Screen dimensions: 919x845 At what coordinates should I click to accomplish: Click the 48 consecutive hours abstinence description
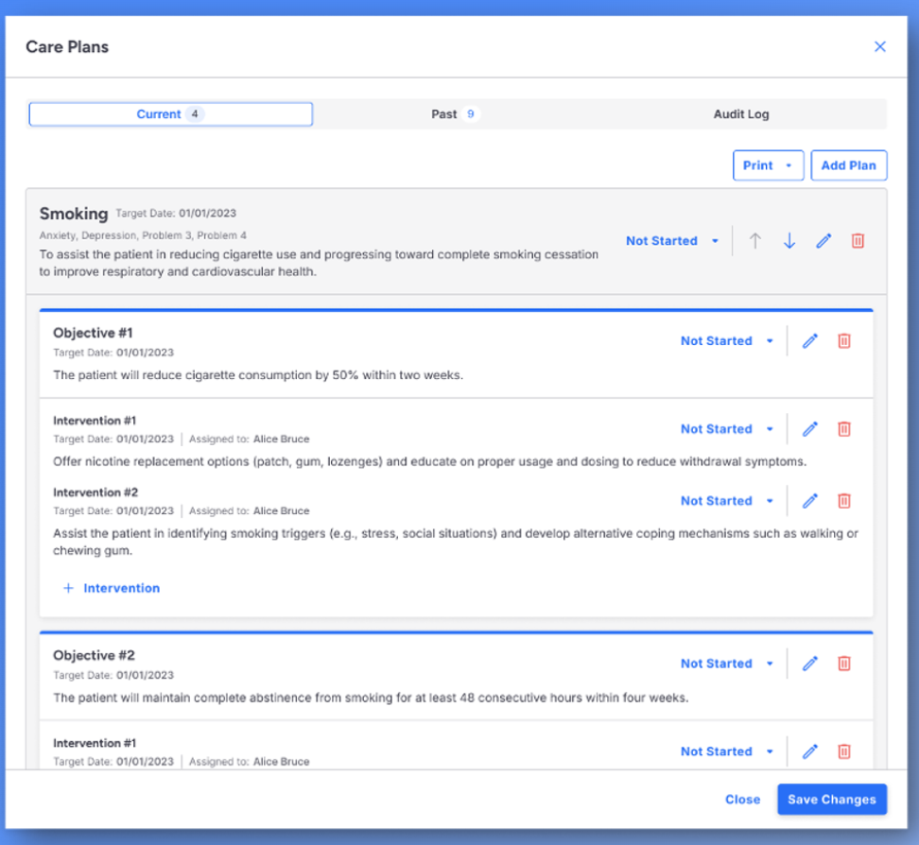click(x=371, y=698)
